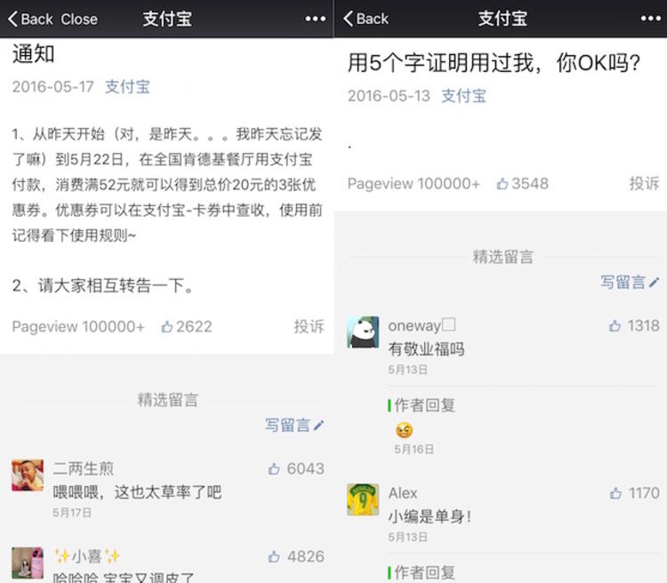This screenshot has width=667, height=583.
Task: View oneway's panda avatar
Action: [x=363, y=332]
